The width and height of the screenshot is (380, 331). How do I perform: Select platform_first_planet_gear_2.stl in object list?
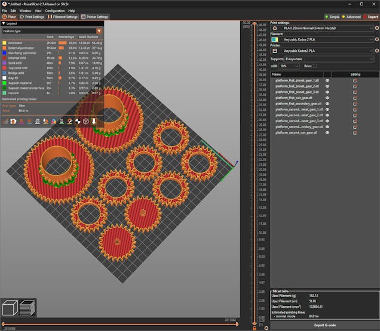pos(297,86)
